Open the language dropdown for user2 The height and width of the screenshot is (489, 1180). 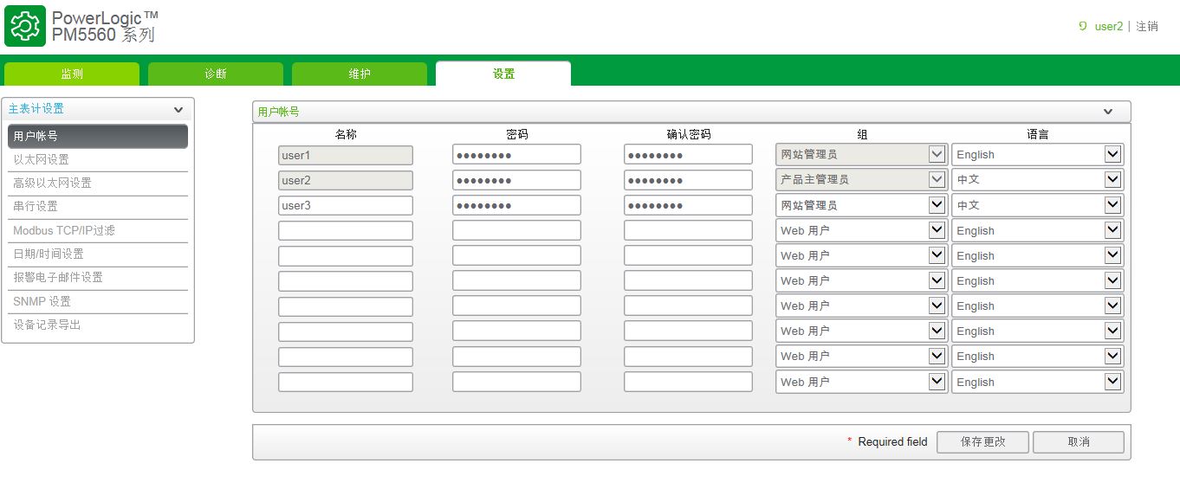tap(1038, 180)
